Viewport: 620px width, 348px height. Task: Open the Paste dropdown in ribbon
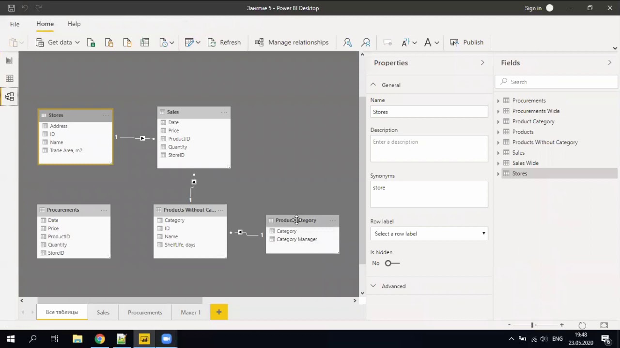(x=16, y=43)
